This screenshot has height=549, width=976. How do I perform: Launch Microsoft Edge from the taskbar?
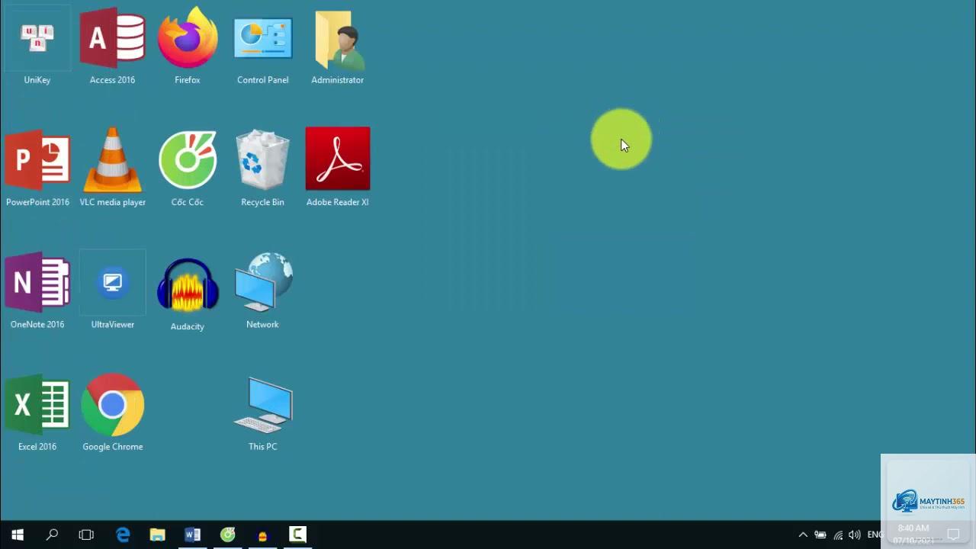123,535
